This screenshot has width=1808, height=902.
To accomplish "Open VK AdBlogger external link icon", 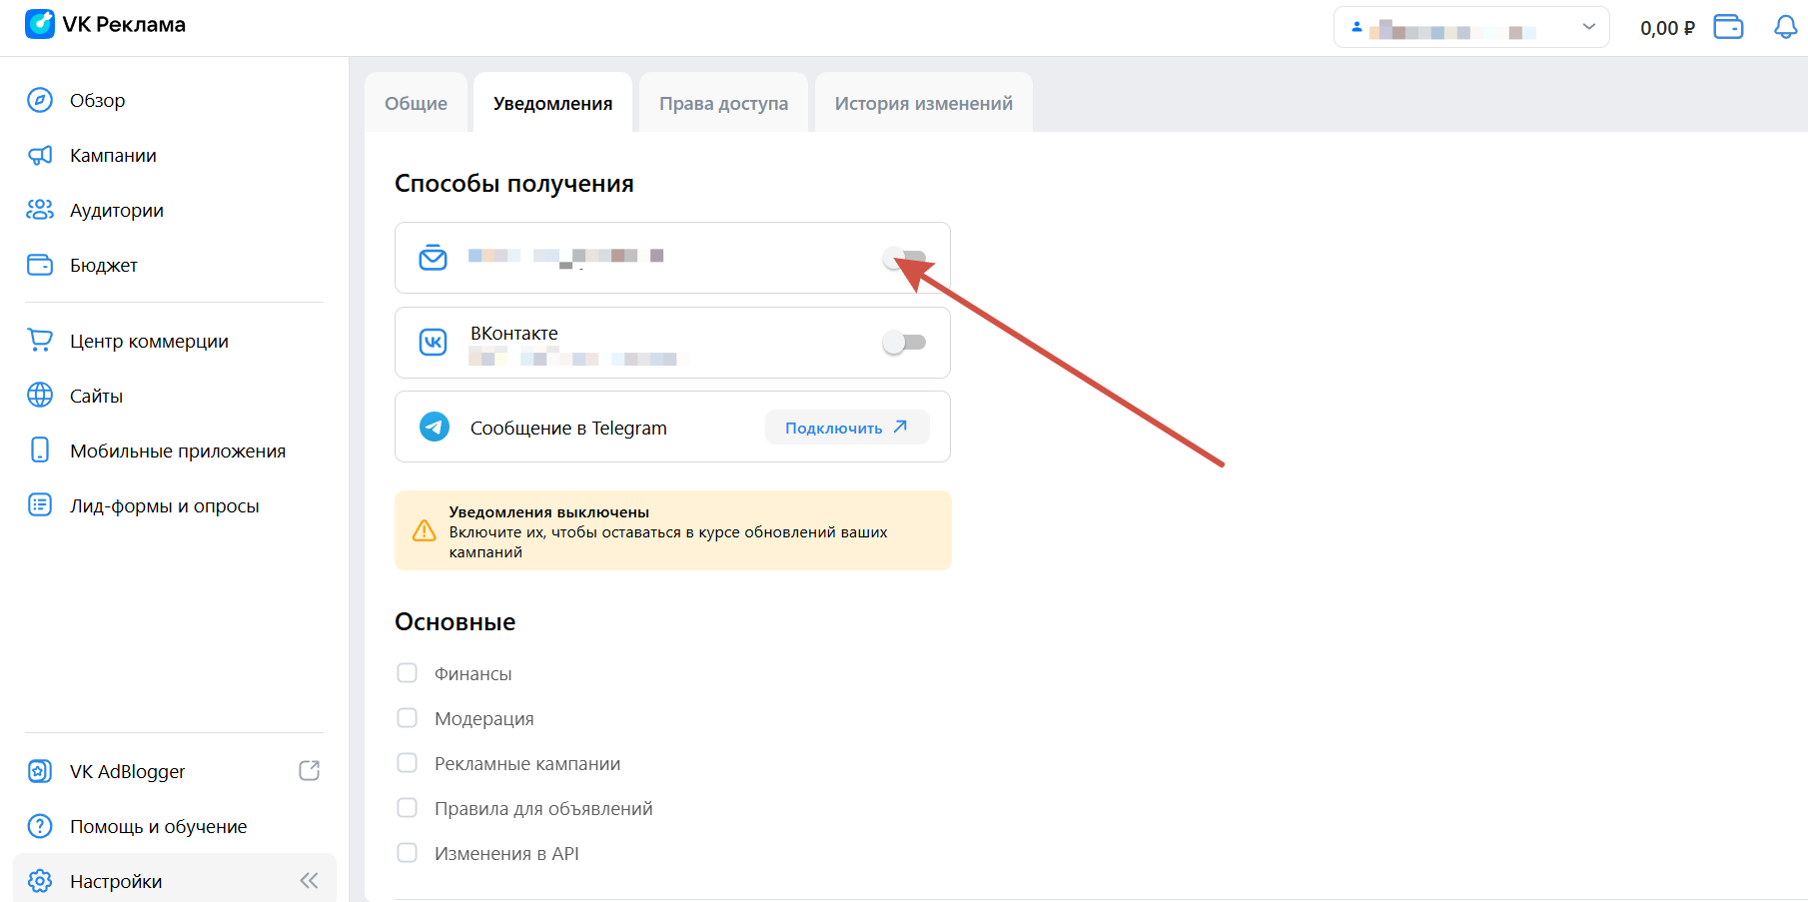I will pyautogui.click(x=310, y=770).
